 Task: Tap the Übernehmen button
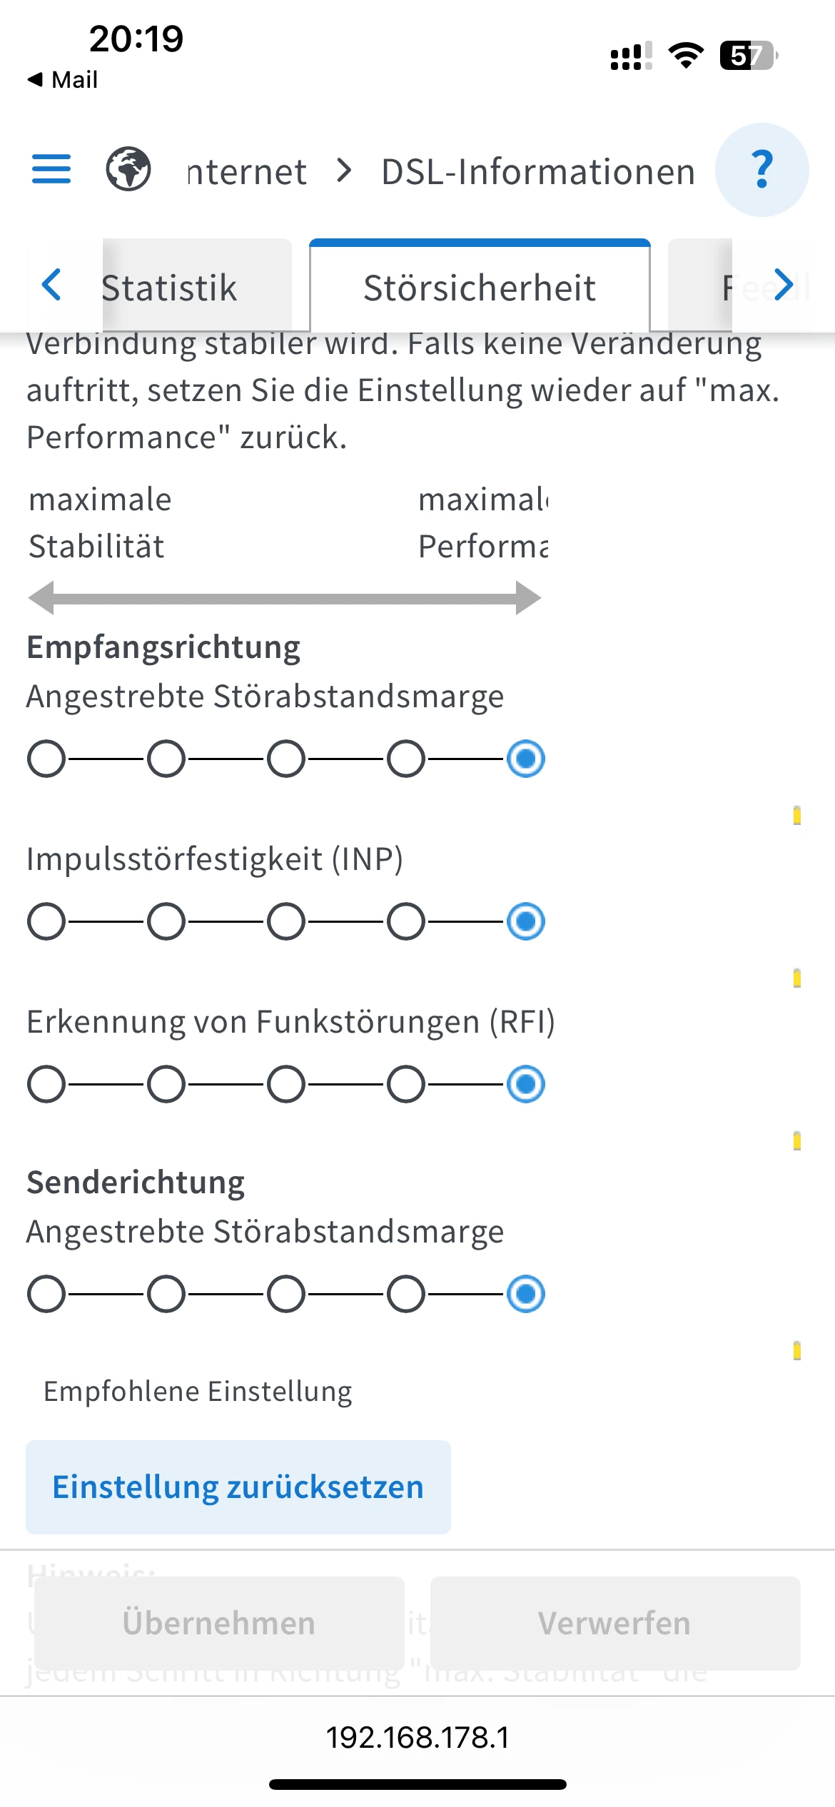click(x=219, y=1623)
